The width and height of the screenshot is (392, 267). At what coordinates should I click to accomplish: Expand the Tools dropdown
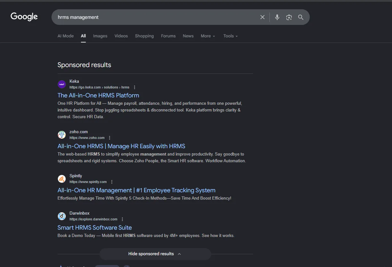tap(231, 36)
